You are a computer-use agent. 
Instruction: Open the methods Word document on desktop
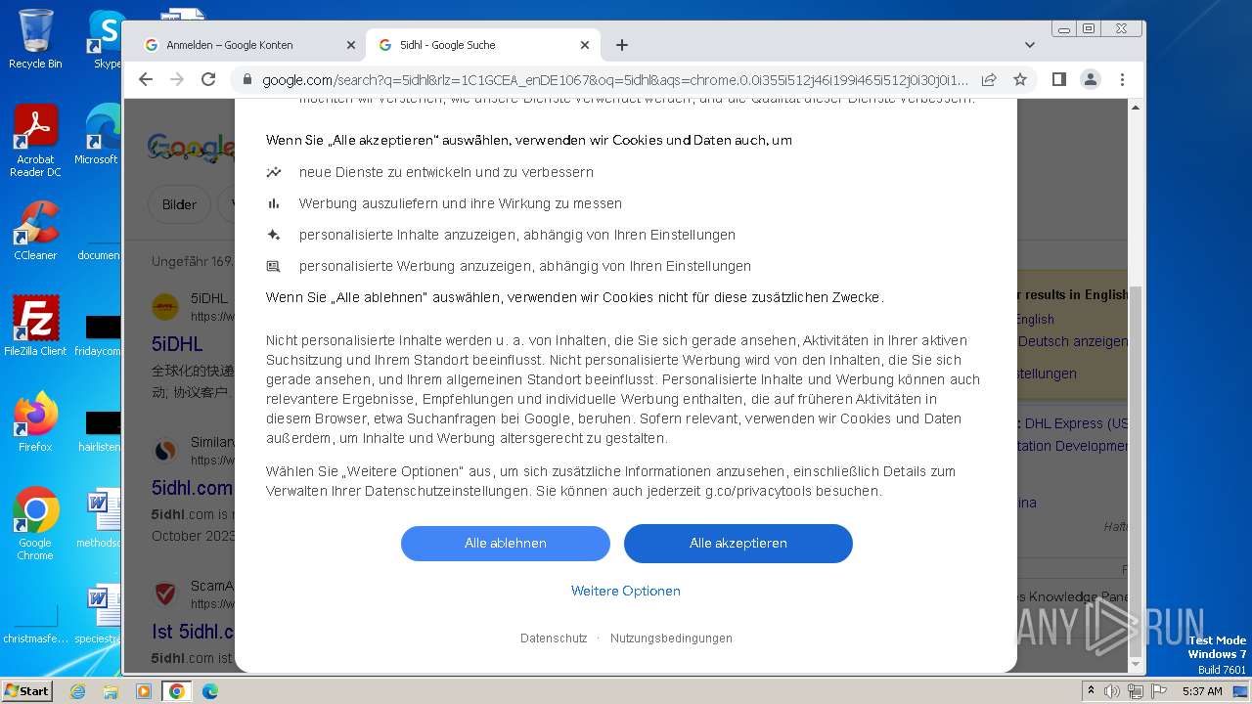tap(100, 518)
